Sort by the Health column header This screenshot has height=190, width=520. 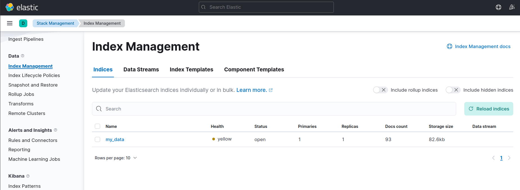217,126
